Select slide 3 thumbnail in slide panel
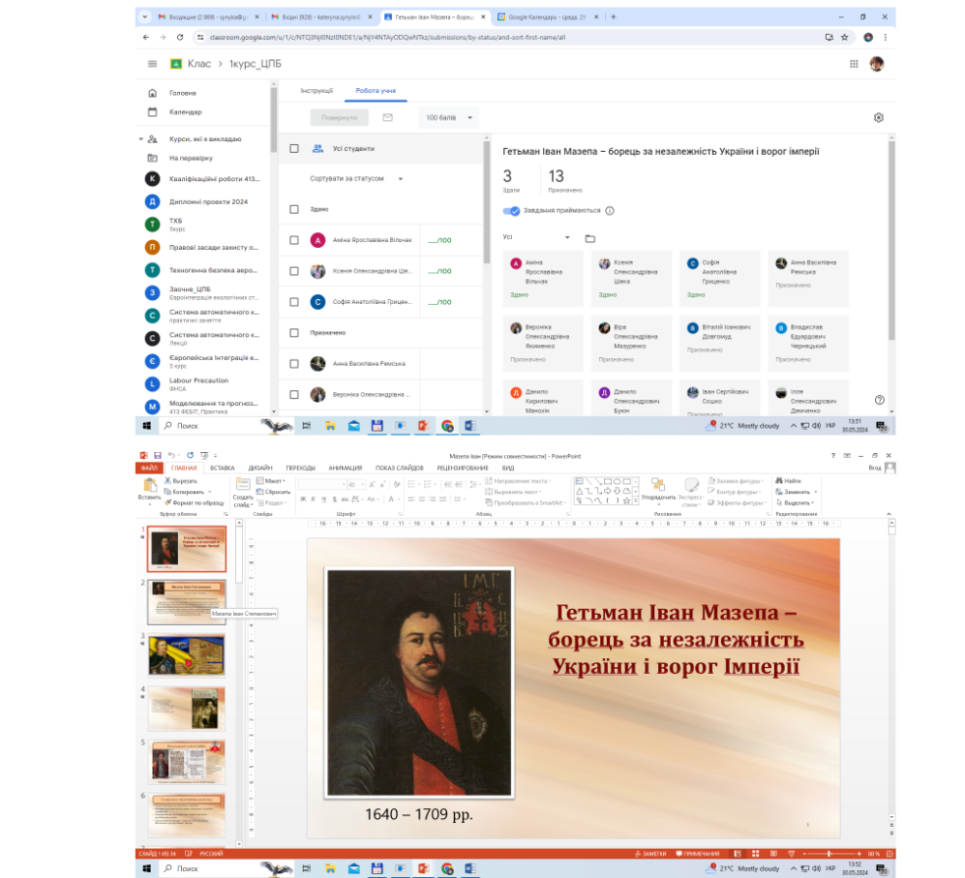Screen dimensions: 965x878 coord(186,654)
